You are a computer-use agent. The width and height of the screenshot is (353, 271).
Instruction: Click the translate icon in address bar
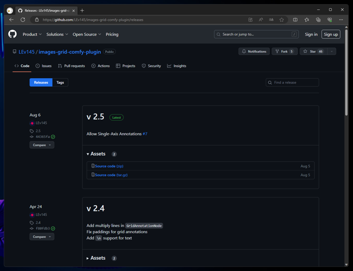pyautogui.click(x=271, y=20)
